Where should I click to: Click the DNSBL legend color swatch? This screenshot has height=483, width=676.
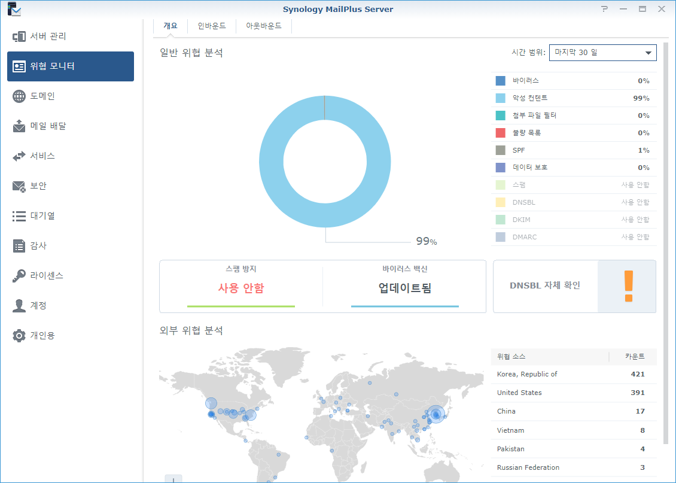point(501,202)
